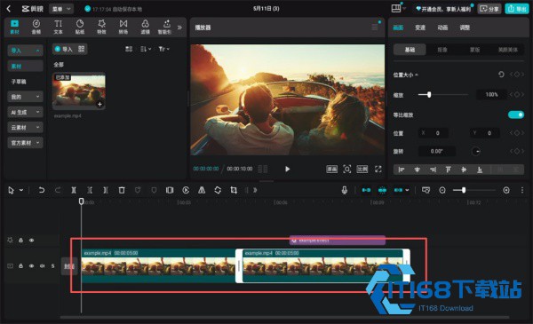The image size is (533, 324).
Task: Toggle visibility of the main video track
Action: click(x=31, y=266)
